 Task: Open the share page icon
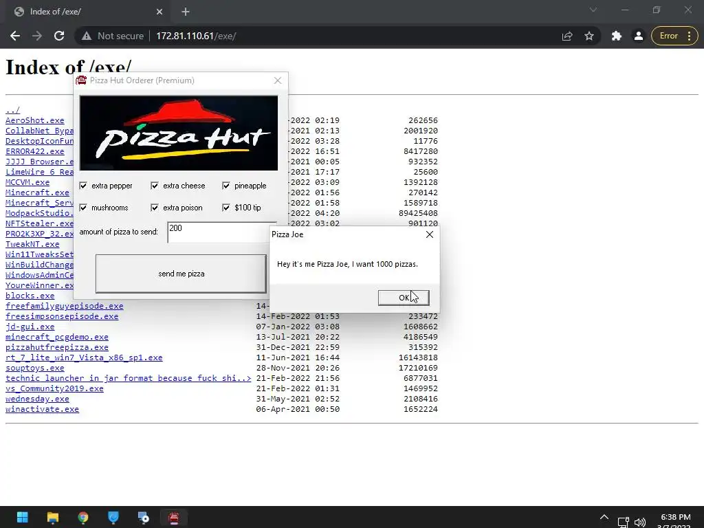tap(567, 36)
